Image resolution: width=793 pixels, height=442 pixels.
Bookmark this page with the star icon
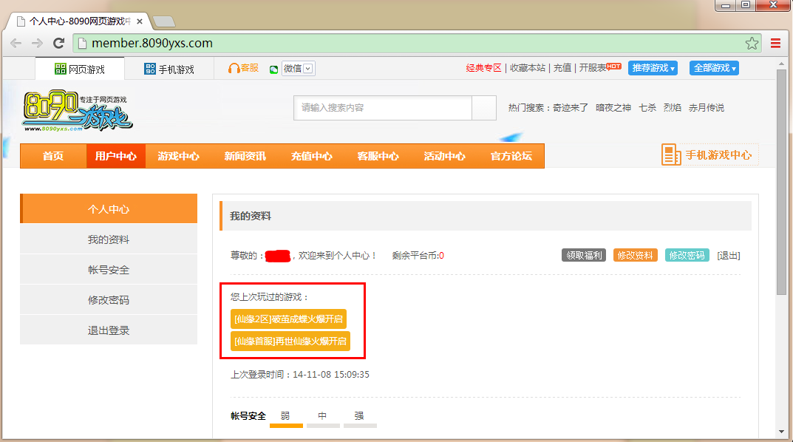pyautogui.click(x=752, y=44)
